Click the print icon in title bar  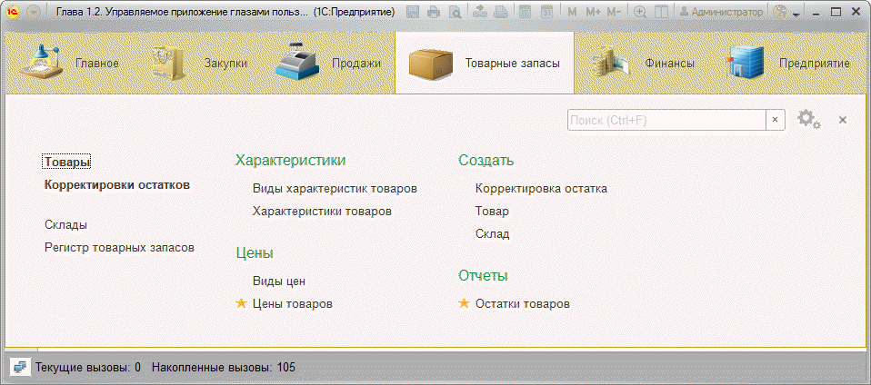pos(434,13)
